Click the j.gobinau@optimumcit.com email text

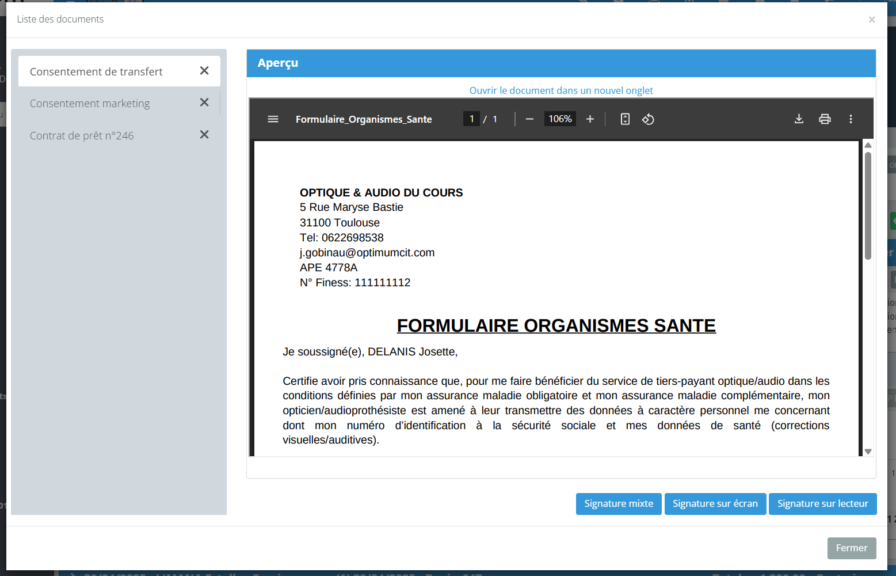pyautogui.click(x=367, y=253)
